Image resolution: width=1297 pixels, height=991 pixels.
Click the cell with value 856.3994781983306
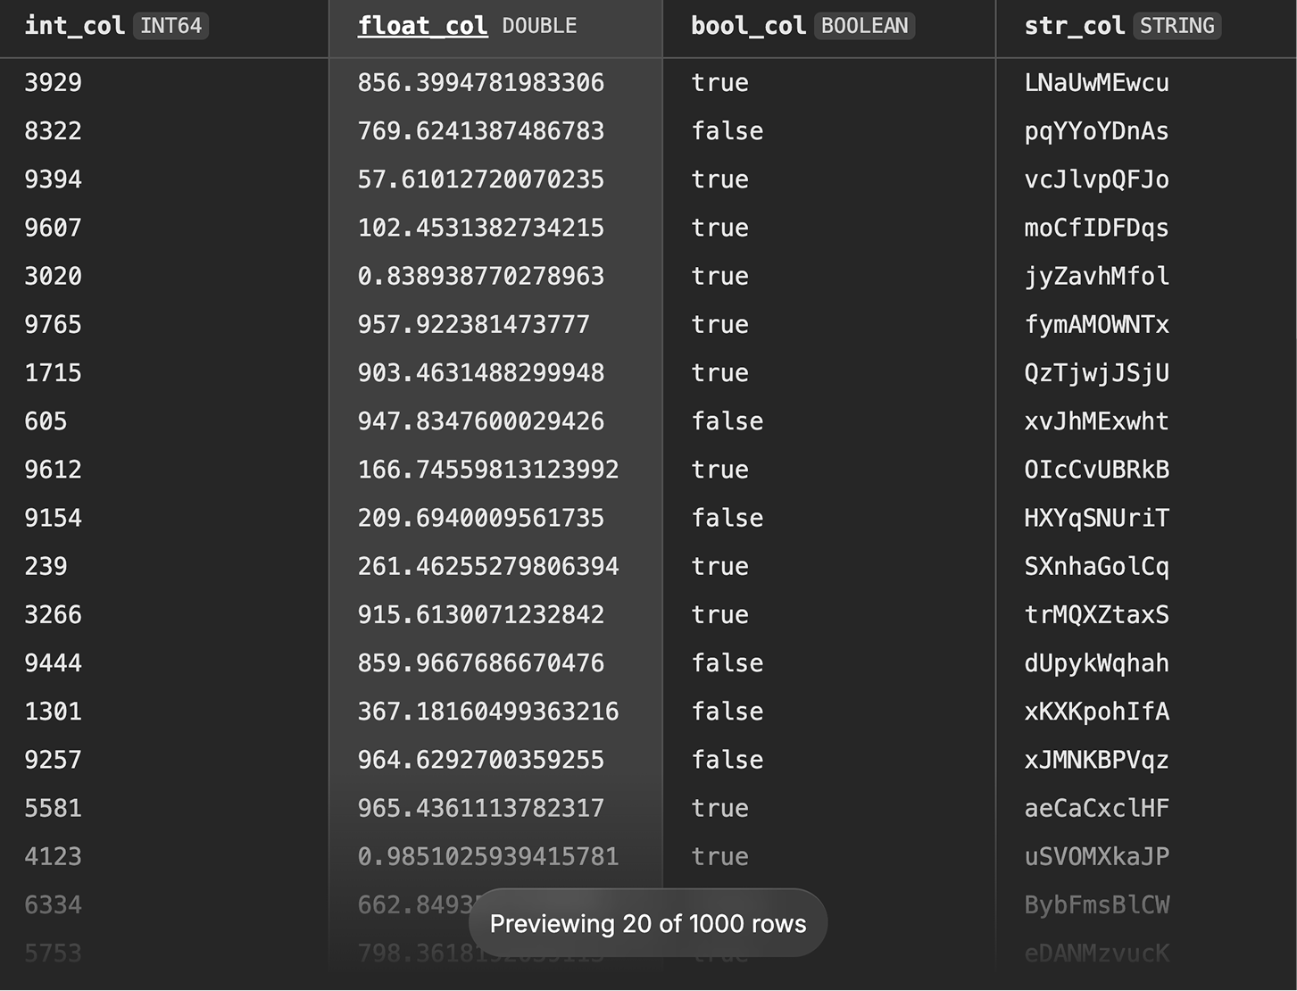point(480,83)
